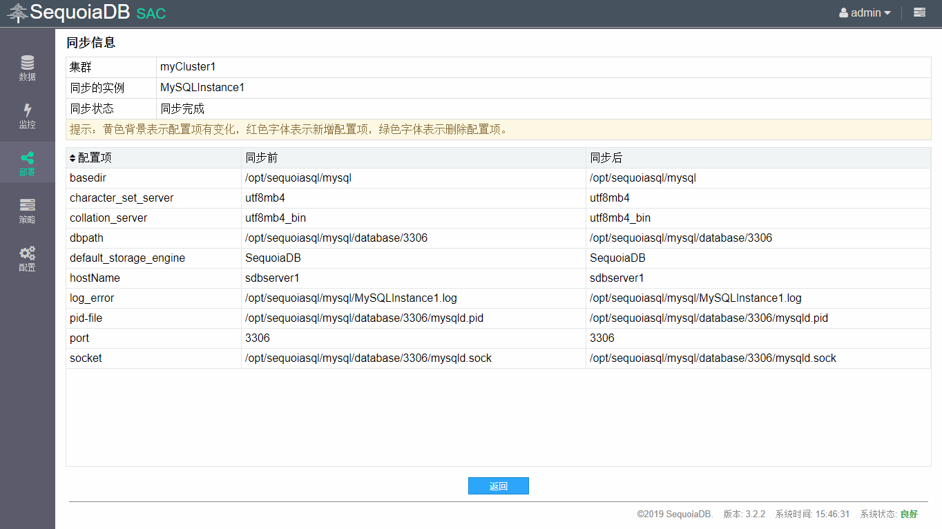Click the port value 3306 before sync
Viewport: 942px width, 529px height.
click(x=258, y=338)
